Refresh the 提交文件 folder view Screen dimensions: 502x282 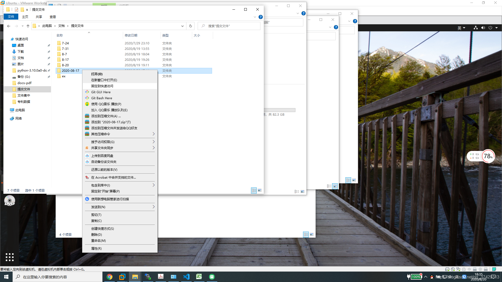[x=190, y=26]
